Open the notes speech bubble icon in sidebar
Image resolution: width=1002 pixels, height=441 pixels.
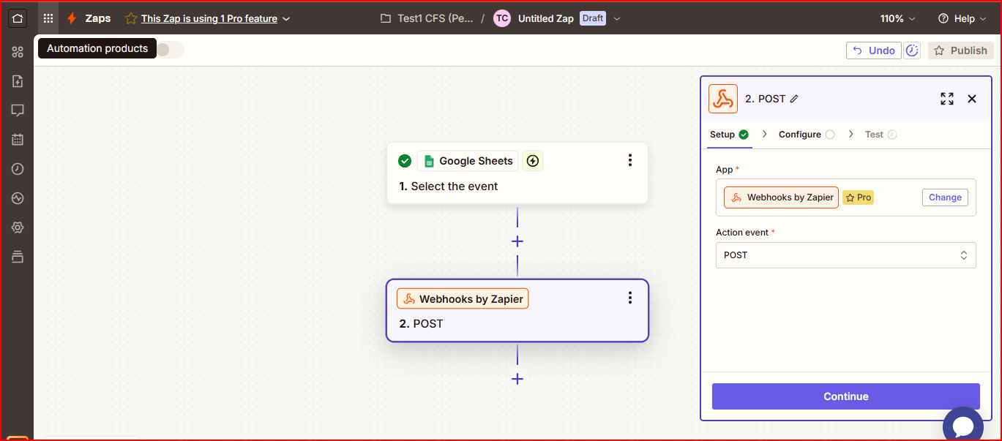click(18, 110)
